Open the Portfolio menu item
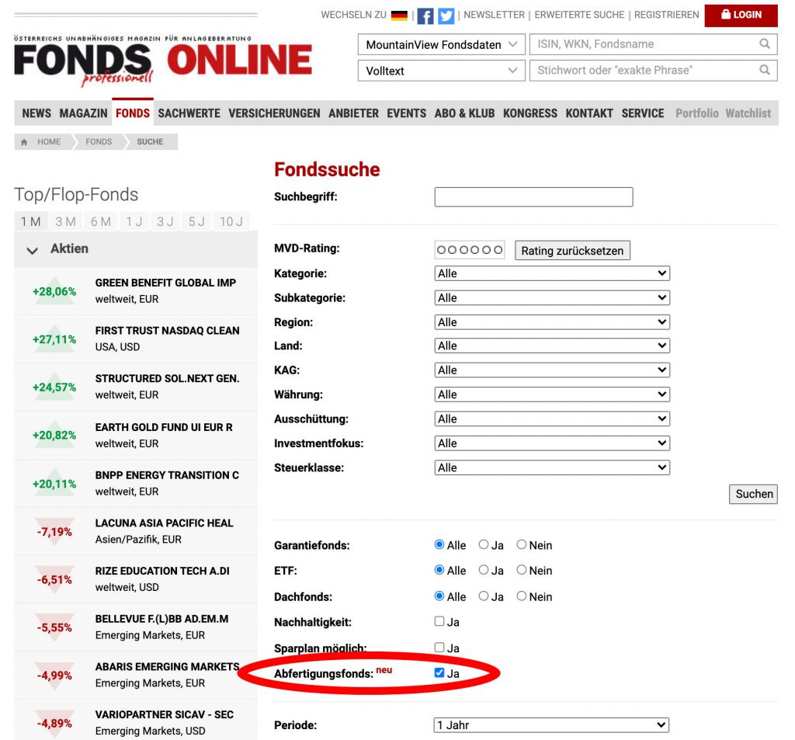 click(697, 113)
